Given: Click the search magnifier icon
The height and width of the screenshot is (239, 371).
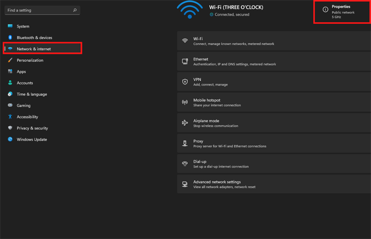Looking at the screenshot, I should click(x=75, y=10).
